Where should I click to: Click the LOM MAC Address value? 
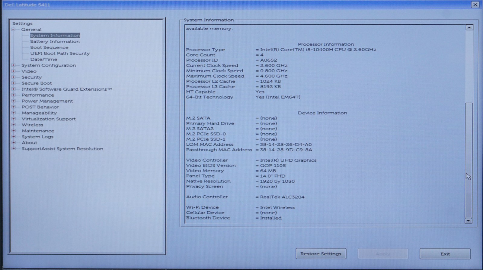click(x=286, y=144)
